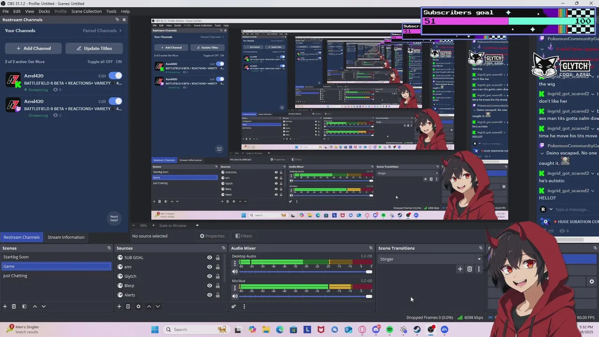Switch to the Restream Channels tab
This screenshot has height=337, width=599.
click(22, 237)
